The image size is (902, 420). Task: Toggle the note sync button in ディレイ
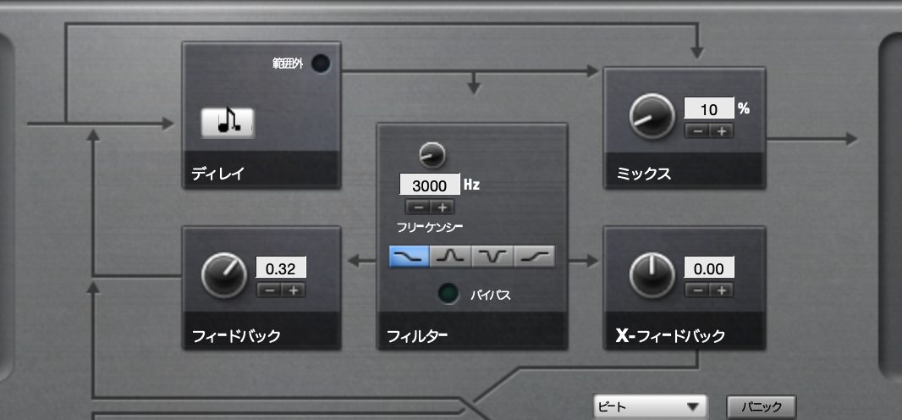pyautogui.click(x=228, y=123)
